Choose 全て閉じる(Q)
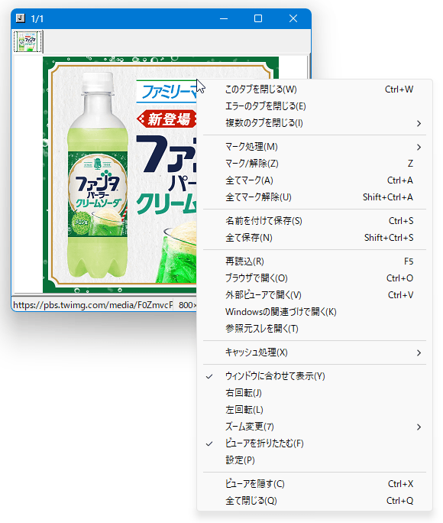The image size is (443, 523). tap(315, 501)
